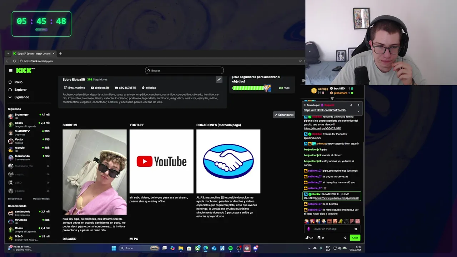
Task: Open the a3Q4C7c5TE Discord link
Action: point(125,88)
